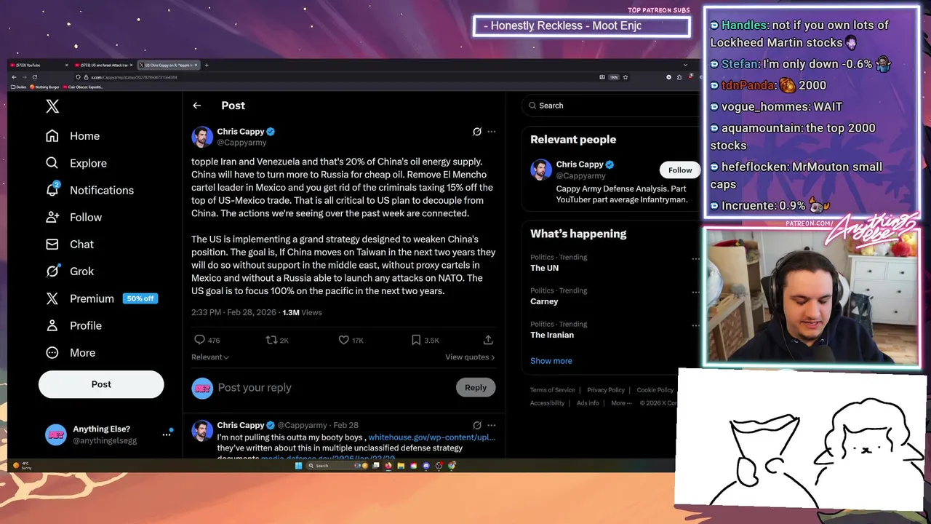
Task: Click the browser back arrow
Action: pos(14,77)
